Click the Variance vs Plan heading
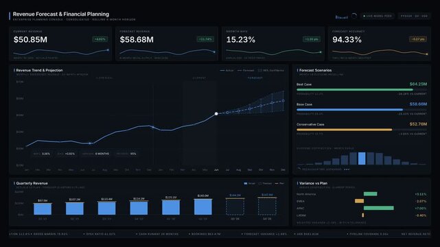 [313, 183]
